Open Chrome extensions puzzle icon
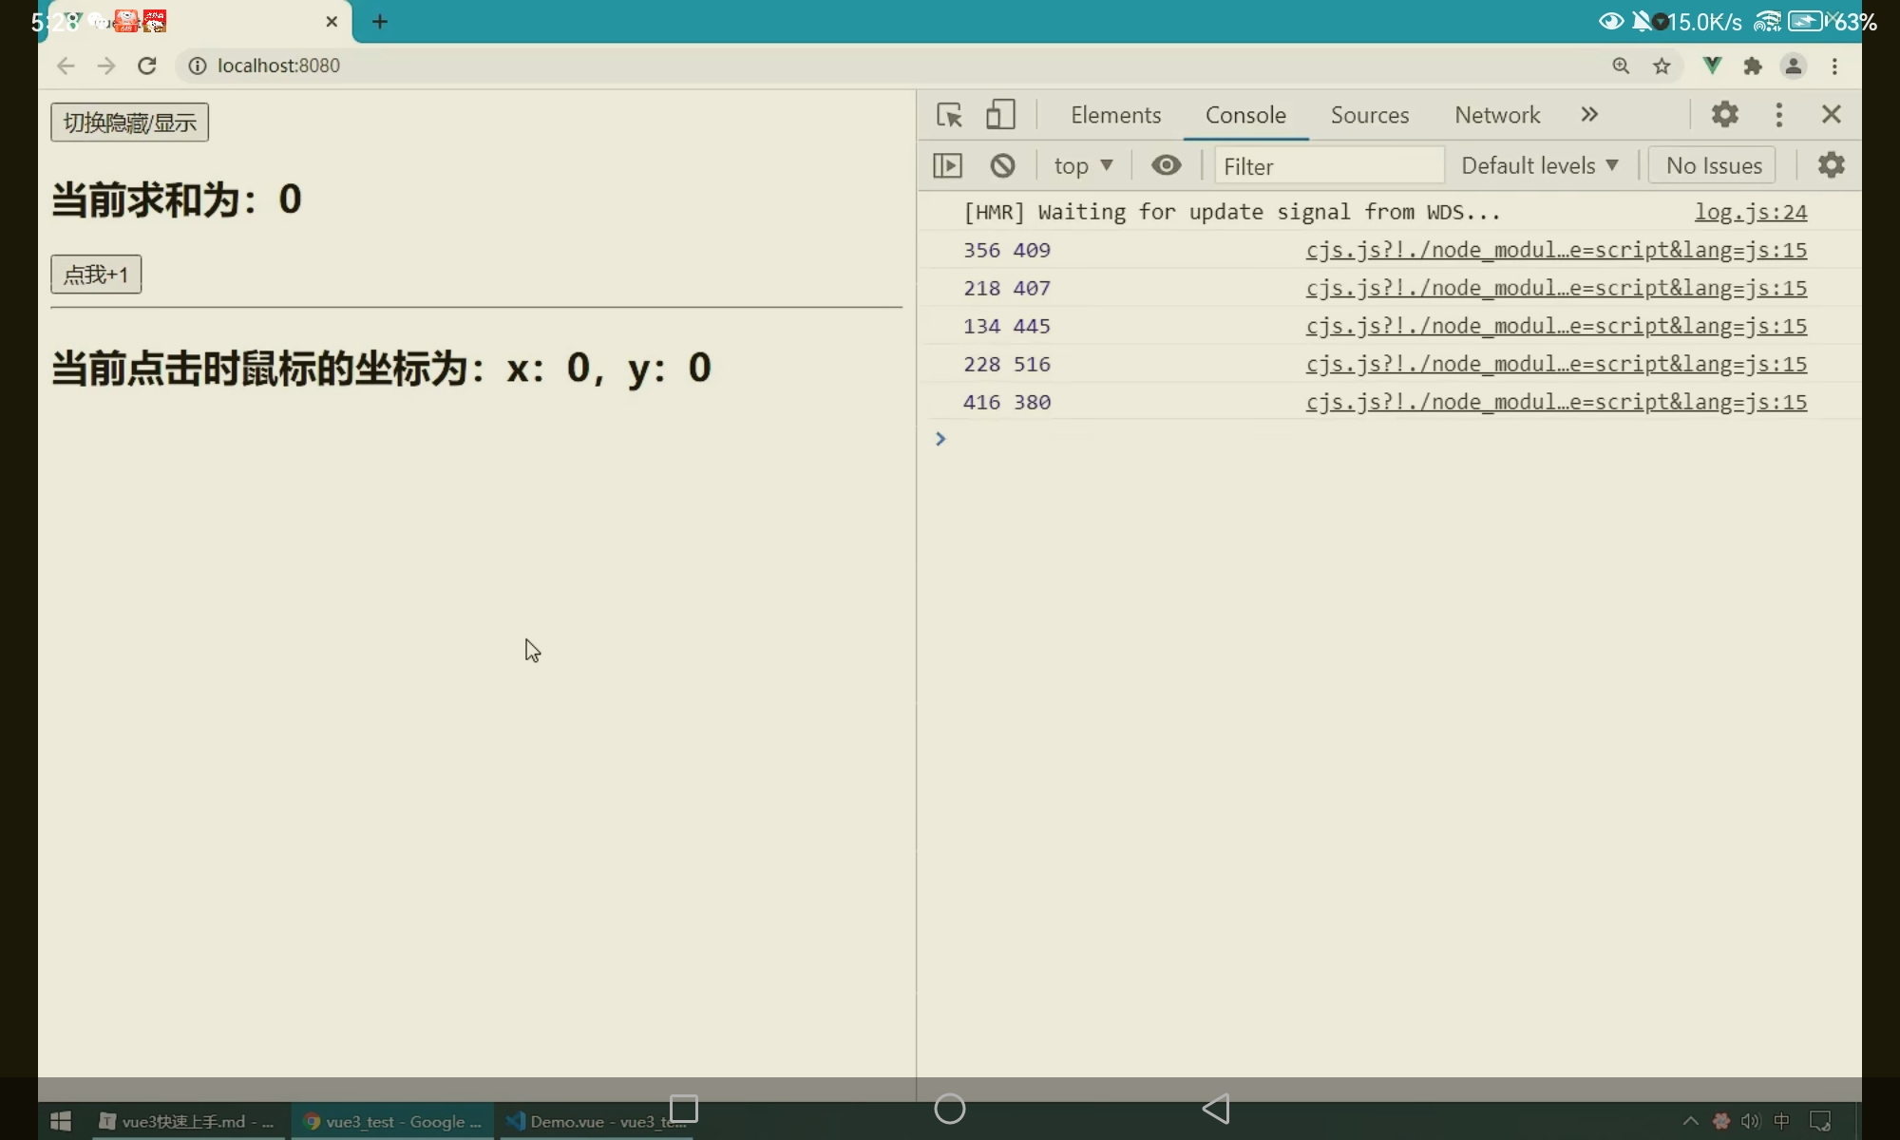The image size is (1900, 1140). (1753, 66)
